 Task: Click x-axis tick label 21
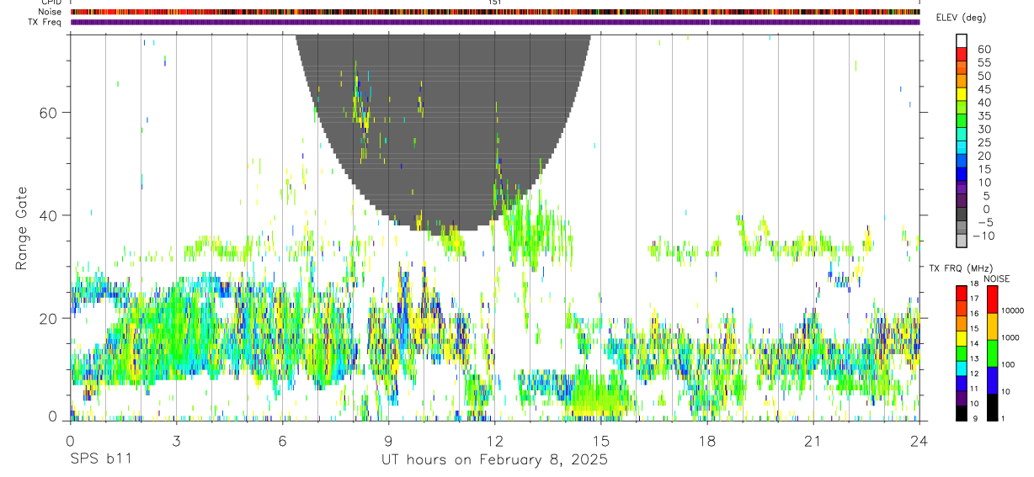coord(813,442)
